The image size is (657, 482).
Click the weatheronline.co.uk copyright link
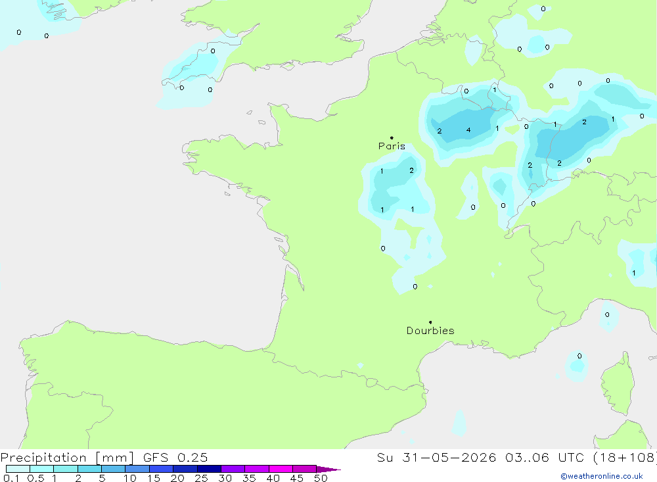(x=602, y=476)
